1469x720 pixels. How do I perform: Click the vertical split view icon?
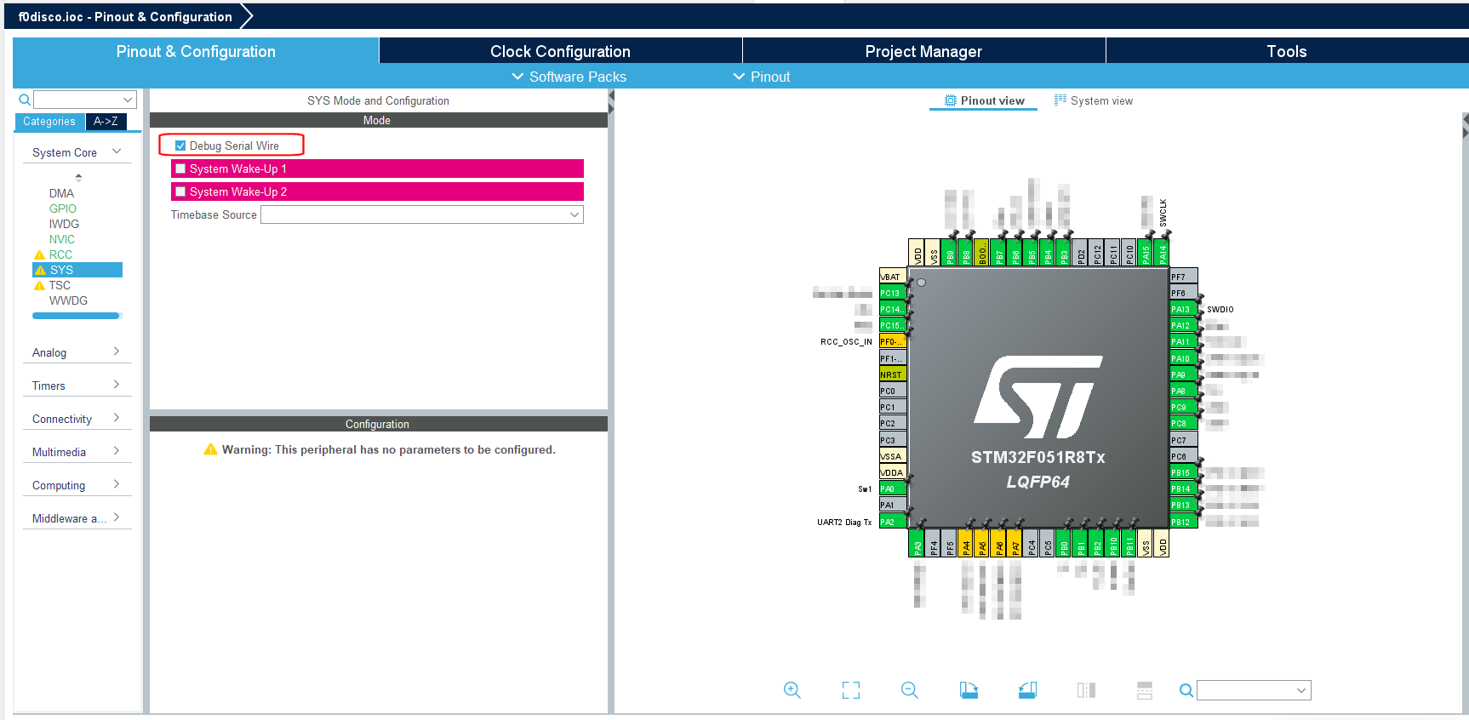[1086, 690]
